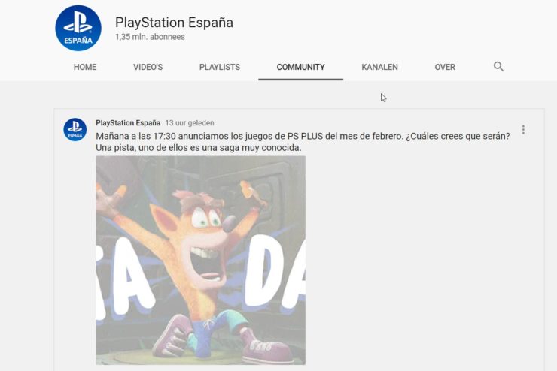Click the white 'DA' letters in the post image
557x371 pixels.
(x=275, y=271)
